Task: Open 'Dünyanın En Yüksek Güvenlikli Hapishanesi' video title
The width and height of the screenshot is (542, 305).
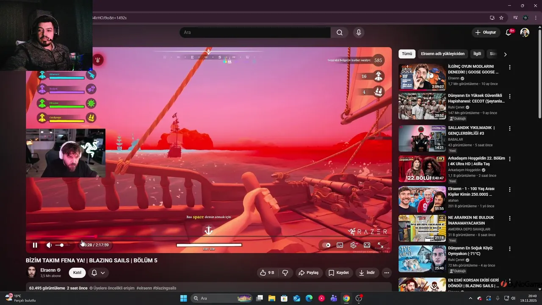Action: pyautogui.click(x=476, y=98)
